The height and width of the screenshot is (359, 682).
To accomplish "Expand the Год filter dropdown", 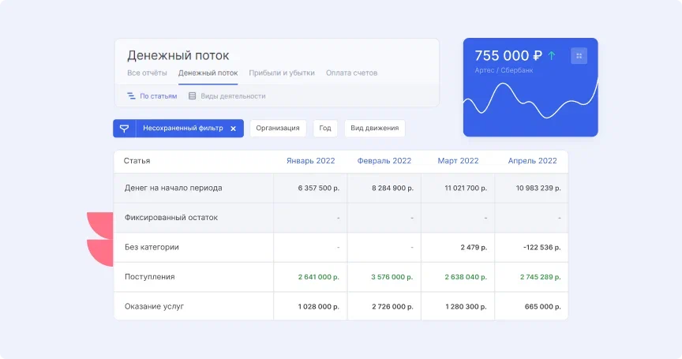I will coord(325,129).
